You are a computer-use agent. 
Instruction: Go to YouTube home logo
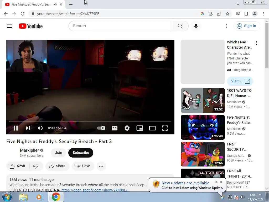tap(31, 26)
